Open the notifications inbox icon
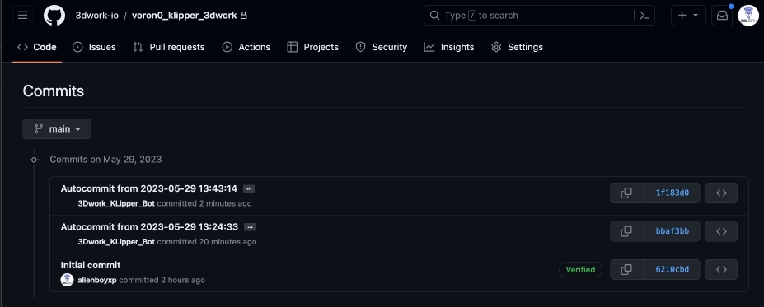Image resolution: width=764 pixels, height=307 pixels. pos(722,16)
